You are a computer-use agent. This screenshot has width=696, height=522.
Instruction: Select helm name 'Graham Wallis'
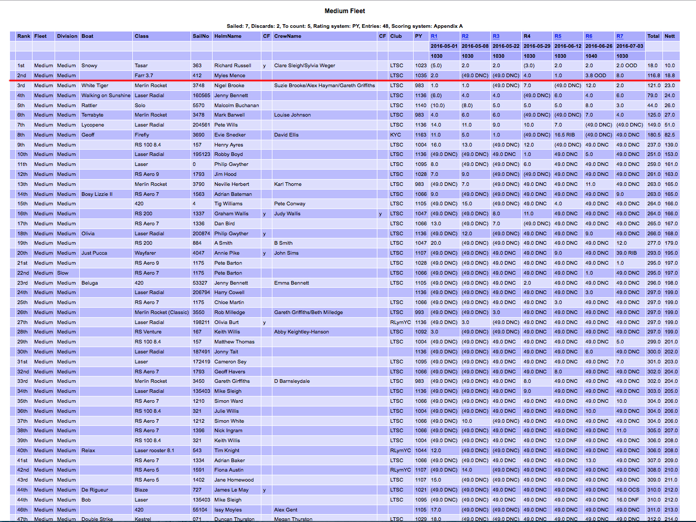click(231, 214)
